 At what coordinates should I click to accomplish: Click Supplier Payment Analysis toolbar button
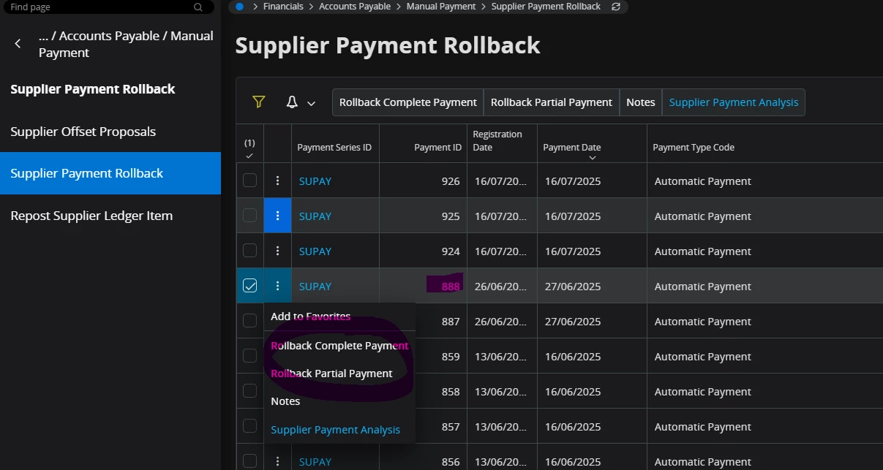coord(734,102)
